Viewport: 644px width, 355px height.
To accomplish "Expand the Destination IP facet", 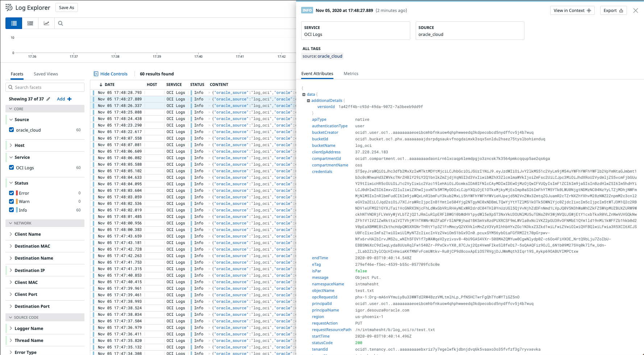I will pos(11,271).
